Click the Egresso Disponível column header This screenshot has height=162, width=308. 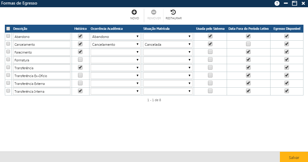[x=287, y=29]
